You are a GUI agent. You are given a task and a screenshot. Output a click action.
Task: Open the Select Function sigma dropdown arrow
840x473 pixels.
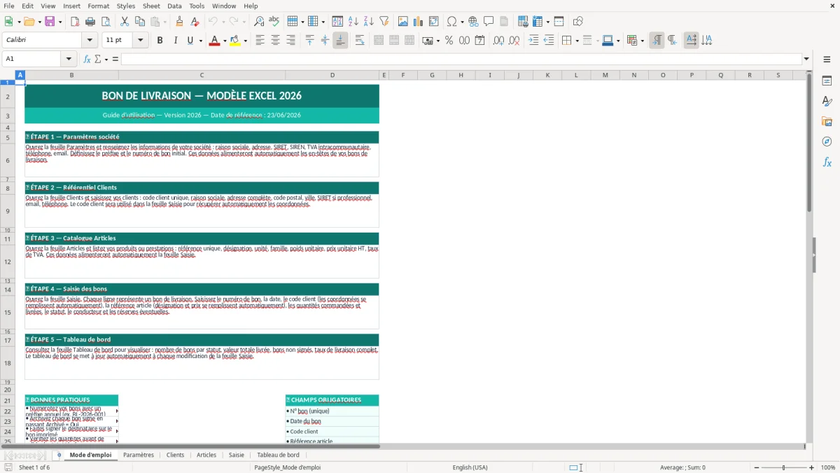point(106,59)
